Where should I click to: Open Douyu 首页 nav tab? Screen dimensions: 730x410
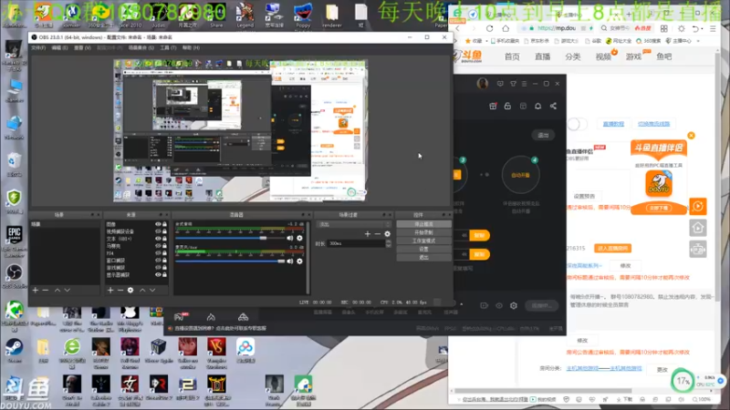point(512,56)
